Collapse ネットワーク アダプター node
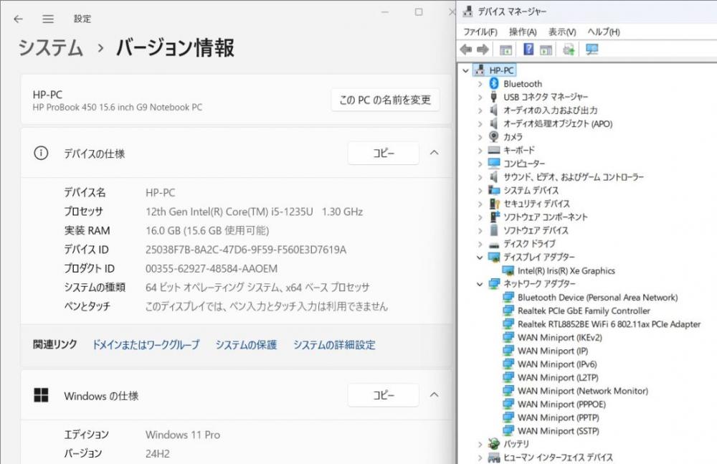The width and height of the screenshot is (717, 464). click(480, 284)
